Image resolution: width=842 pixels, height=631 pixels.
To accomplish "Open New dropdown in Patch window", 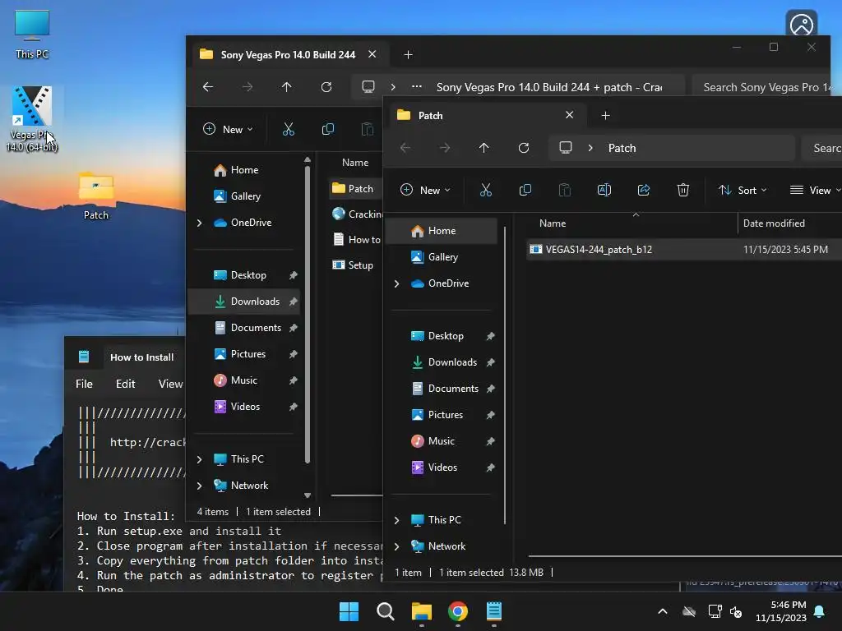I will tap(425, 190).
